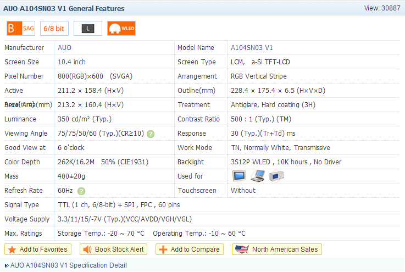Viewport: 405px width, 272px height.
Task: Select the manufacturer value AUO
Action: pos(65,48)
